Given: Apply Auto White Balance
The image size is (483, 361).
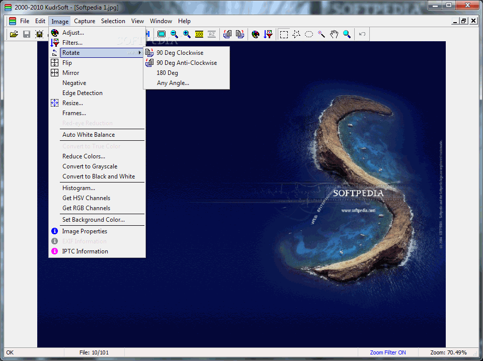Looking at the screenshot, I should (97, 135).
